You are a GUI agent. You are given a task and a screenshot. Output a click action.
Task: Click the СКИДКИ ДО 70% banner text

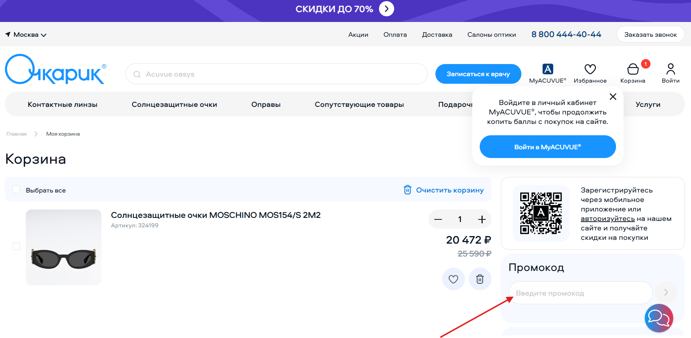[x=334, y=9]
